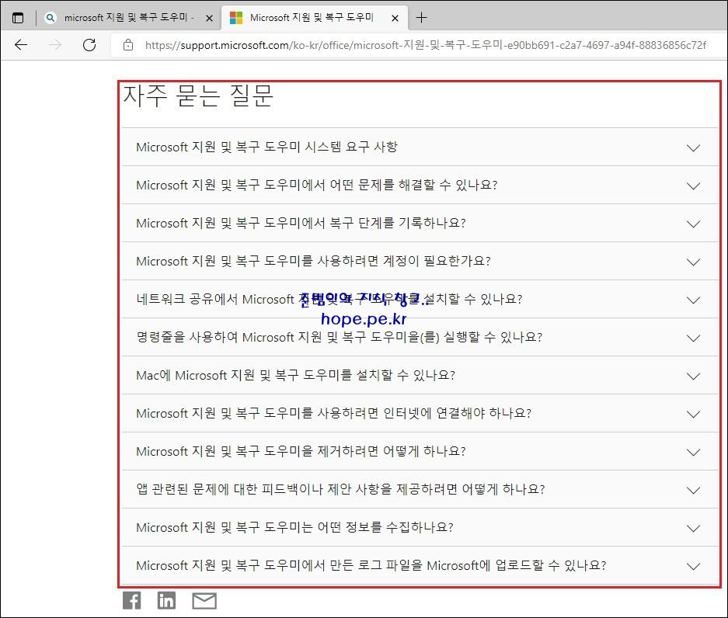
Task: Share this article on Facebook
Action: coord(132,600)
